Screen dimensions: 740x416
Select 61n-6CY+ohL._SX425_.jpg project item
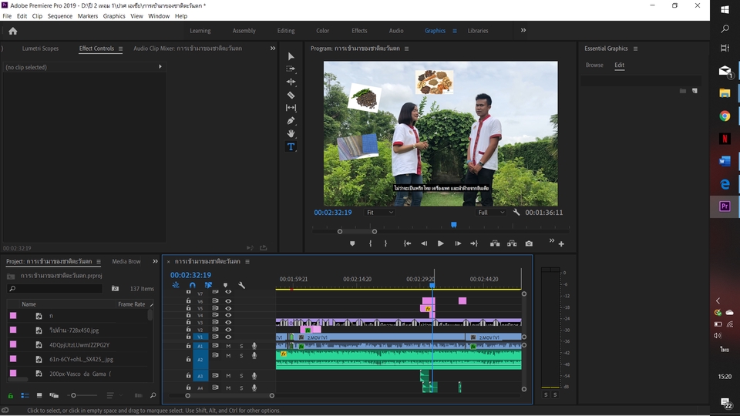(x=81, y=360)
